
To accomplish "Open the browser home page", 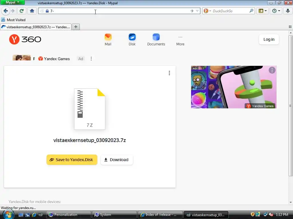I will tap(32, 11).
